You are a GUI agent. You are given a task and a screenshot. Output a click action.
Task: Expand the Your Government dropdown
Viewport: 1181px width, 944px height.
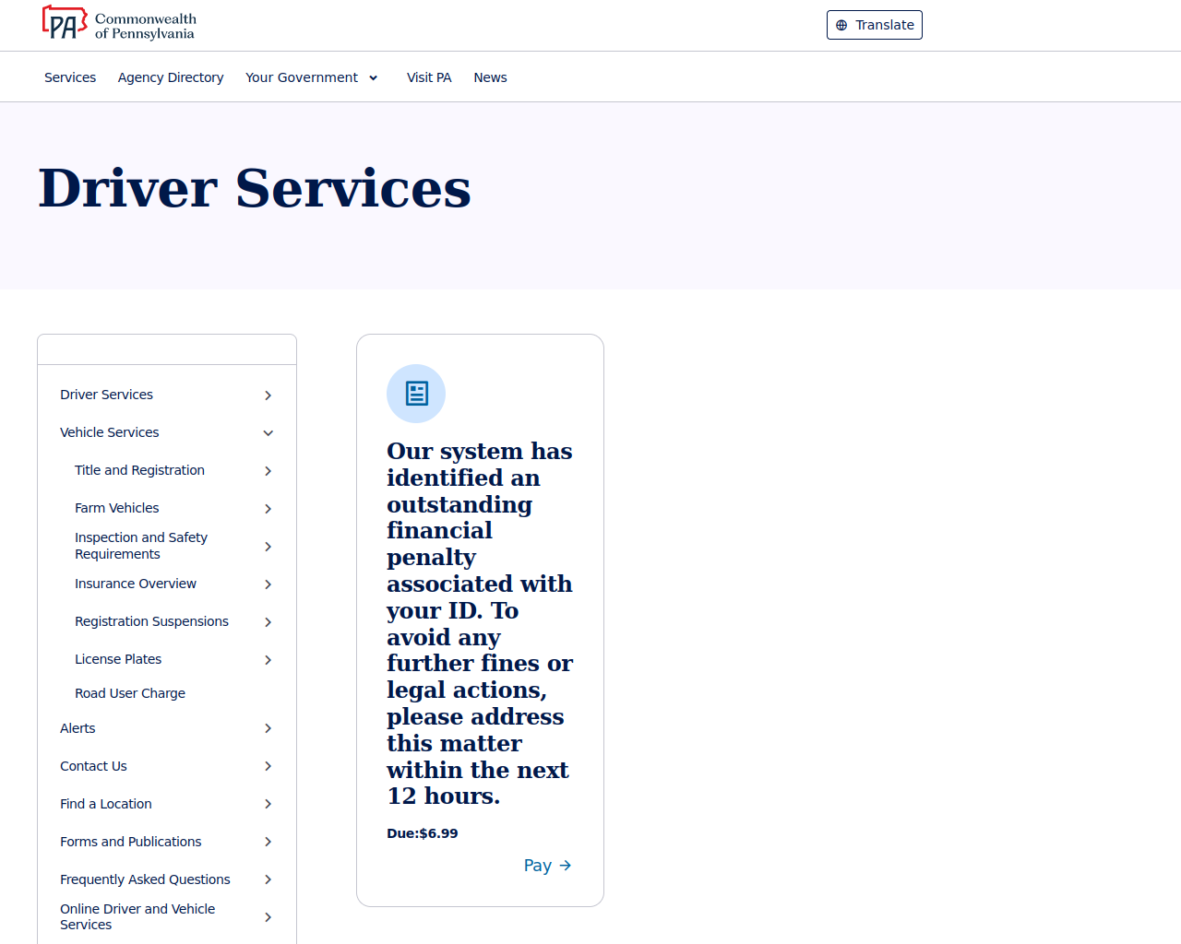[x=312, y=77]
